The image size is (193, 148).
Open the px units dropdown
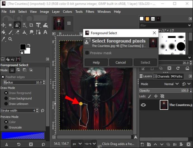coord(77,144)
